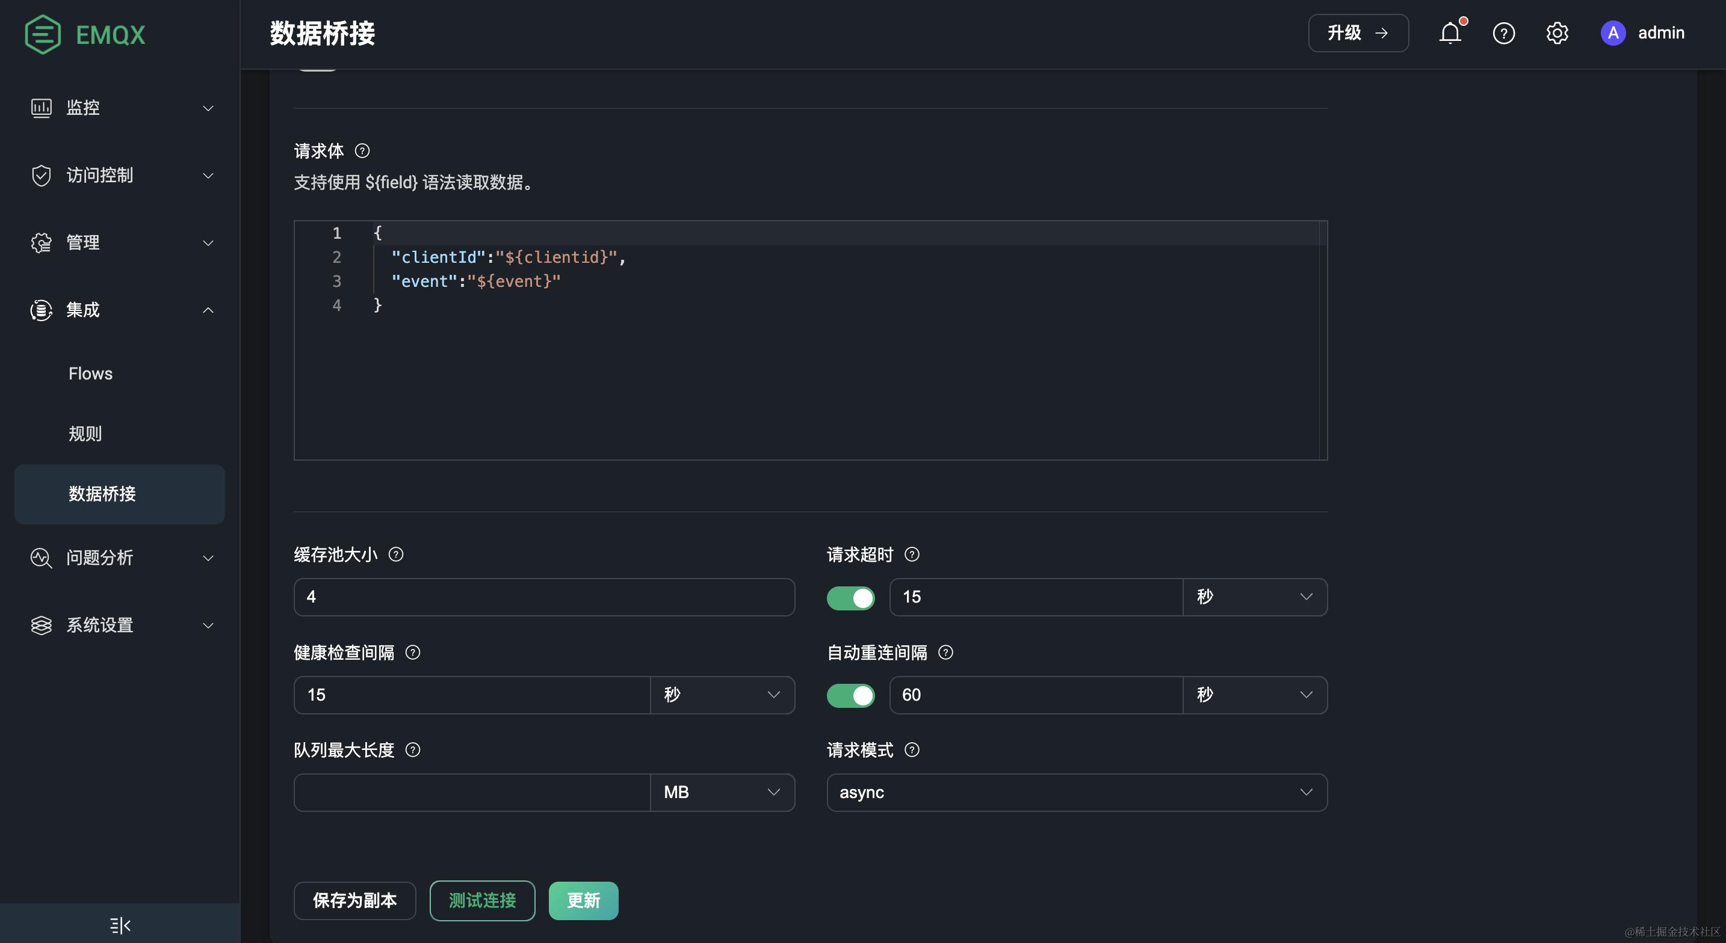Disable the 自动重连间隔 toggle switch
Screen dimensions: 1726x943
click(x=850, y=695)
